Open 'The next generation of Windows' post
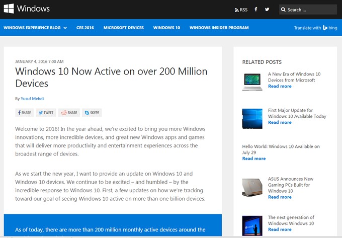 tap(291, 220)
